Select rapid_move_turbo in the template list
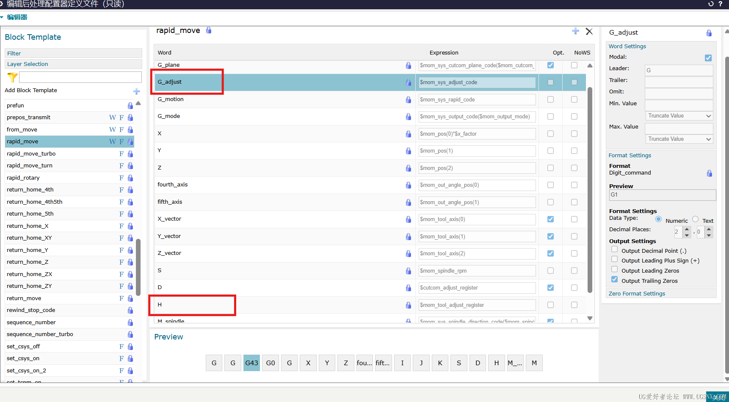Viewport: 729px width, 402px height. tap(31, 153)
